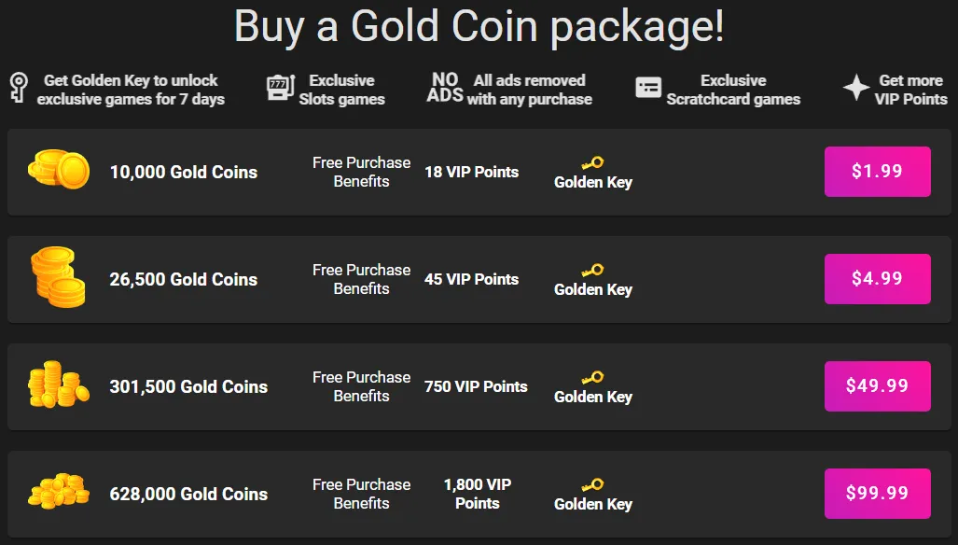Click the $49.99 purchase button

coord(876,386)
